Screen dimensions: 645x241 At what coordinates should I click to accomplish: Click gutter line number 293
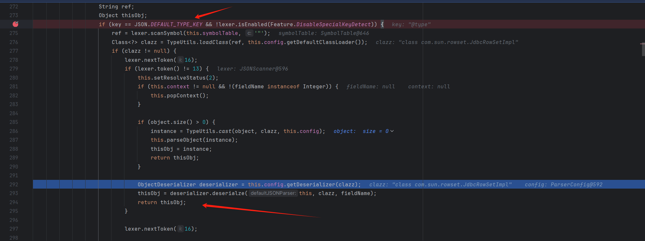point(14,193)
